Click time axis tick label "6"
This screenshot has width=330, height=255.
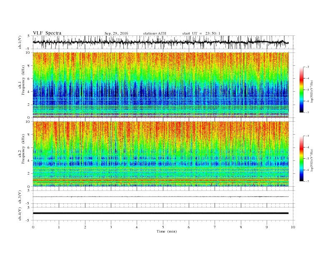pos(189,227)
